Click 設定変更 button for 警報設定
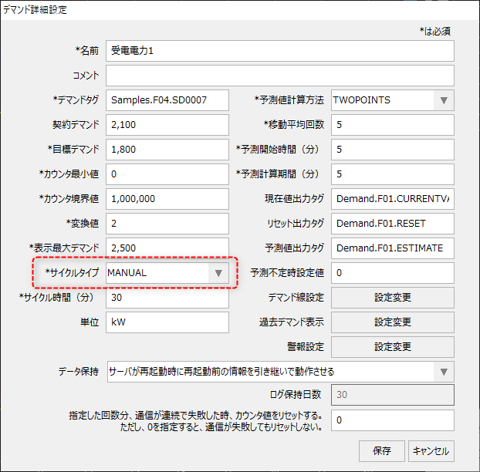 [x=393, y=347]
